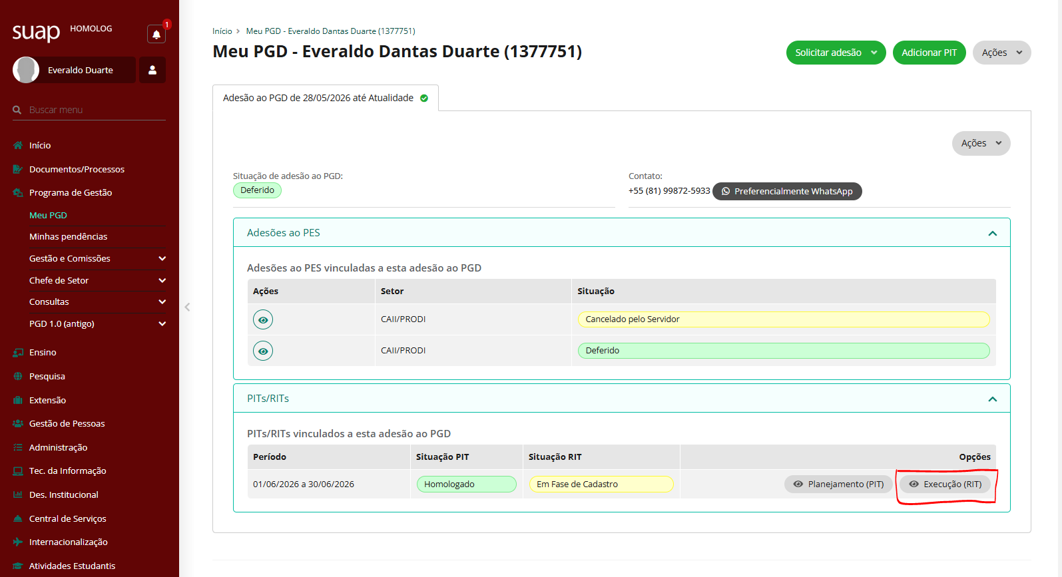The width and height of the screenshot is (1062, 577).
Task: Select the Adesão ao PGD tab
Action: point(326,98)
